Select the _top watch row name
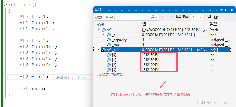The image size is (236, 107). 115,45
